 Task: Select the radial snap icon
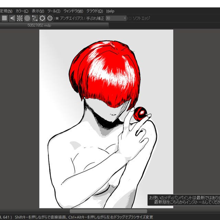pos(20,18)
